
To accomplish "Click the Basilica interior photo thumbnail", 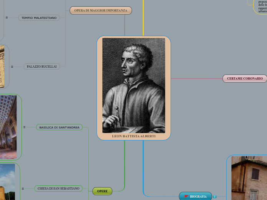I will click(8, 127).
